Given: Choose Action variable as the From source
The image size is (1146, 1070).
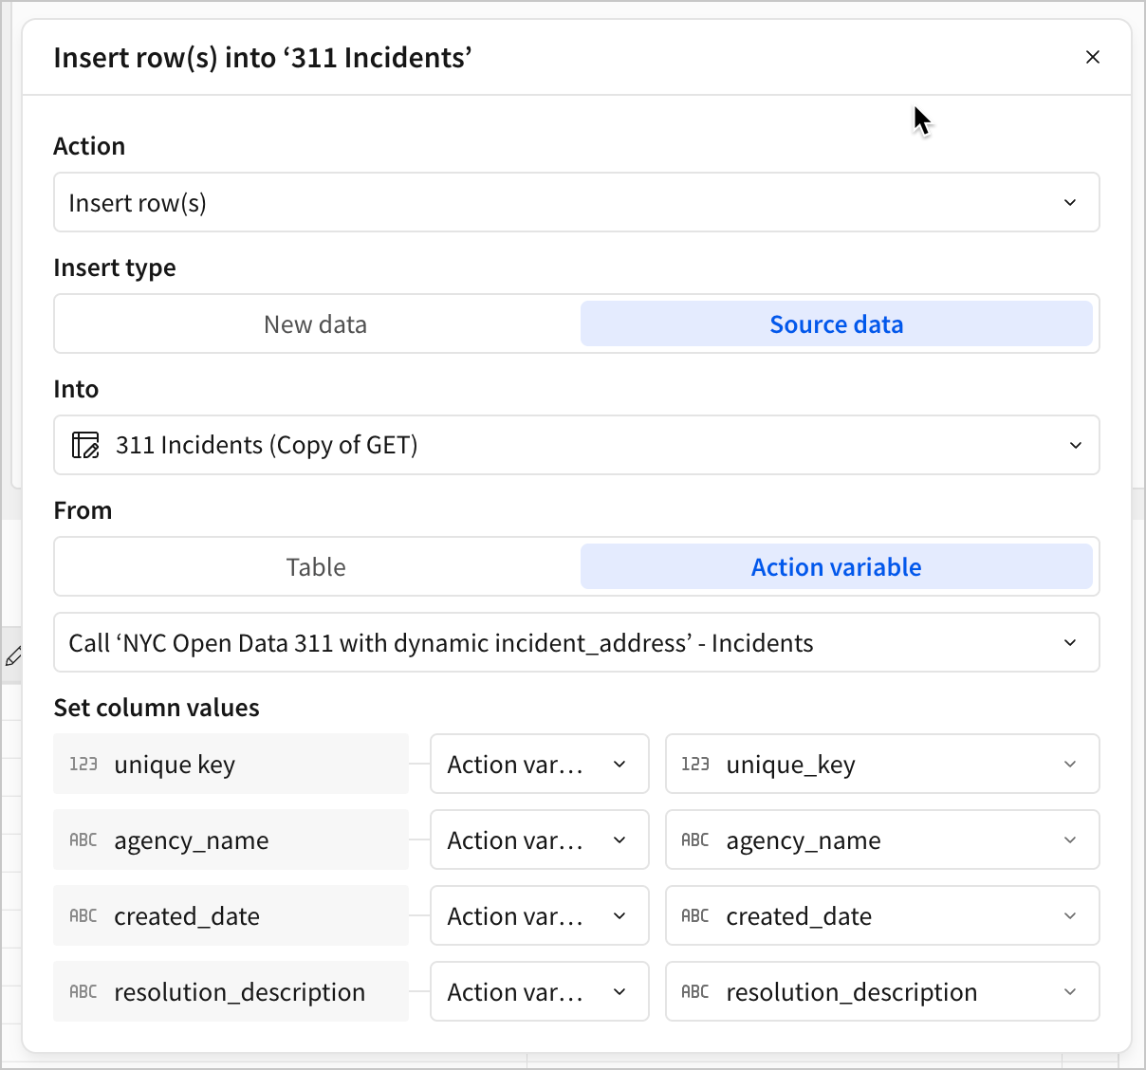Looking at the screenshot, I should [x=836, y=567].
